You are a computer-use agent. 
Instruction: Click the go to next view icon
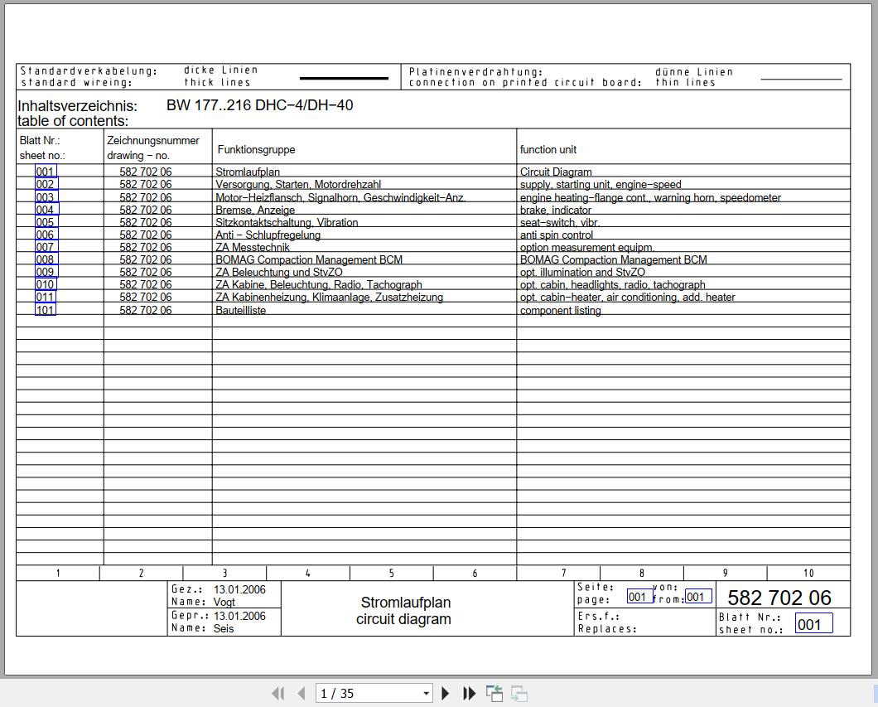coord(519,694)
